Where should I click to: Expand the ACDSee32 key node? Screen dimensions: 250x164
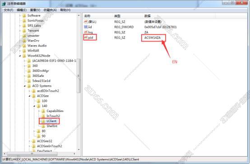click(29, 141)
